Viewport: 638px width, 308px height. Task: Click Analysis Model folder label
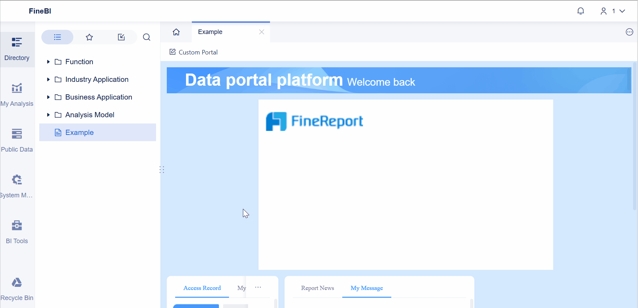pyautogui.click(x=90, y=115)
